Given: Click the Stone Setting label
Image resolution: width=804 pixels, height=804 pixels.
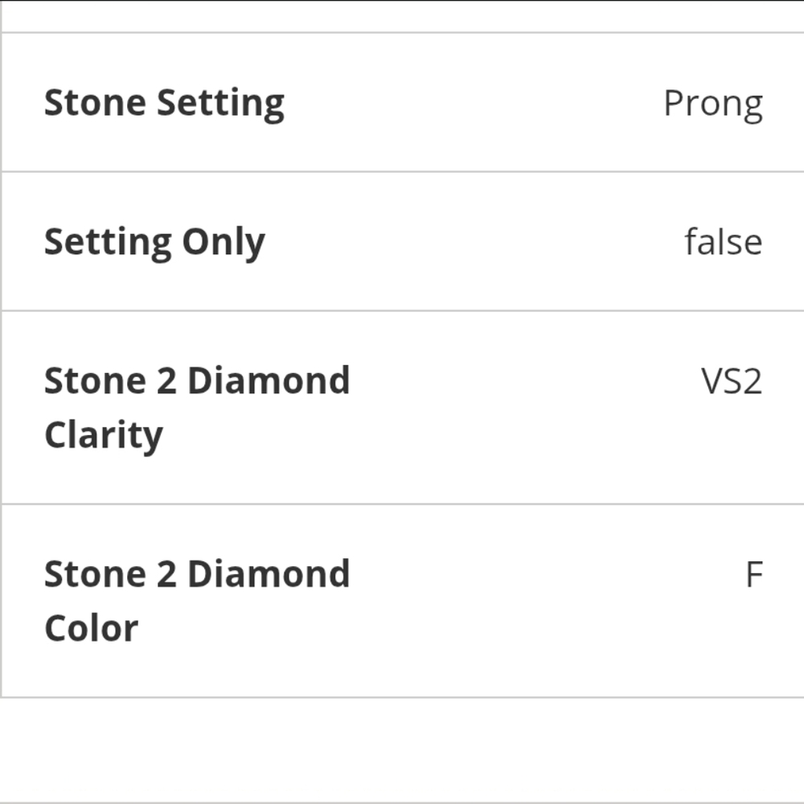Looking at the screenshot, I should pyautogui.click(x=164, y=104).
